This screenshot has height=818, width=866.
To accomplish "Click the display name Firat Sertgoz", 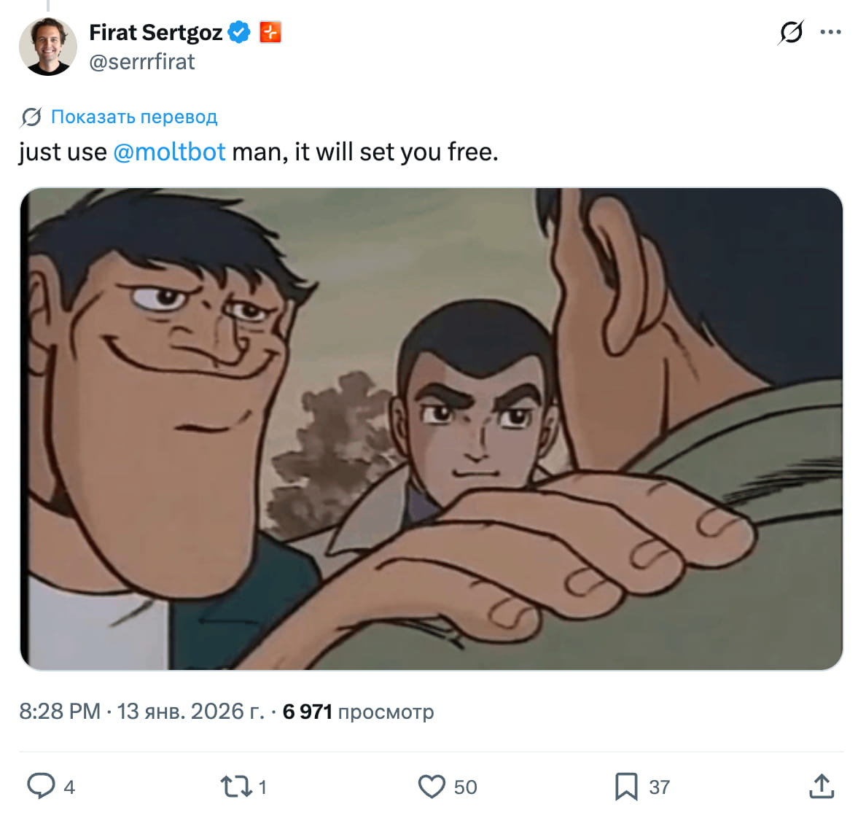I will click(155, 32).
